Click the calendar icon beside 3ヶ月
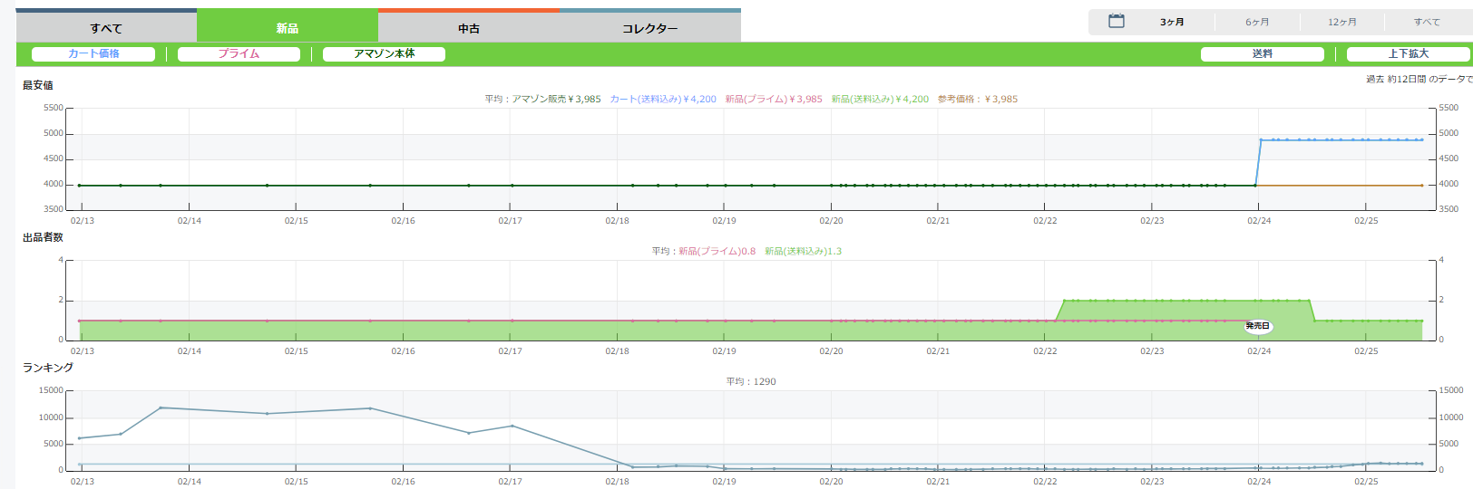Image resolution: width=1473 pixels, height=489 pixels. pyautogui.click(x=1117, y=21)
